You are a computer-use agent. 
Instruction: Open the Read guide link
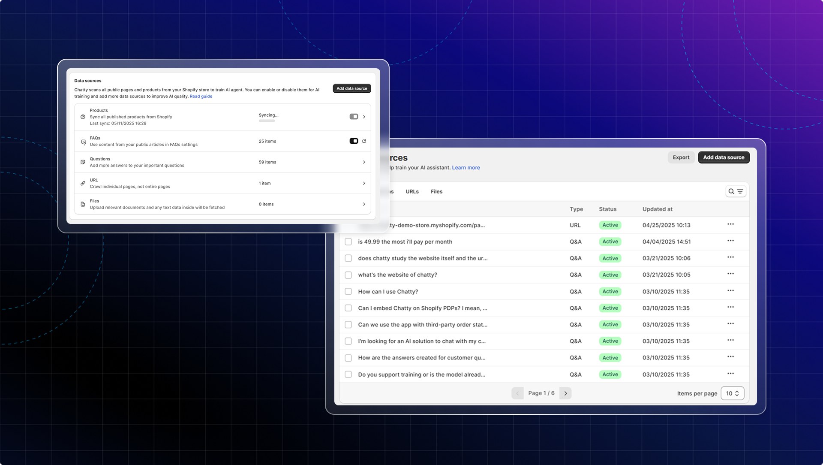[x=201, y=97]
